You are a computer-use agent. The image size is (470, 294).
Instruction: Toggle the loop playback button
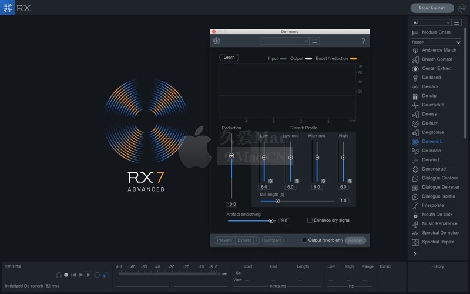pyautogui.click(x=97, y=275)
